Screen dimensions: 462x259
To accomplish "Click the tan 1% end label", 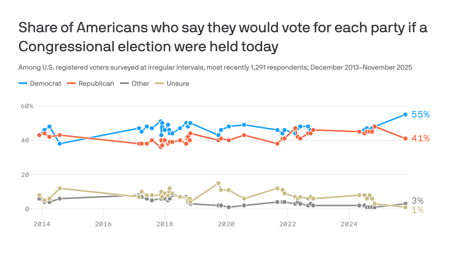I will (x=418, y=210).
